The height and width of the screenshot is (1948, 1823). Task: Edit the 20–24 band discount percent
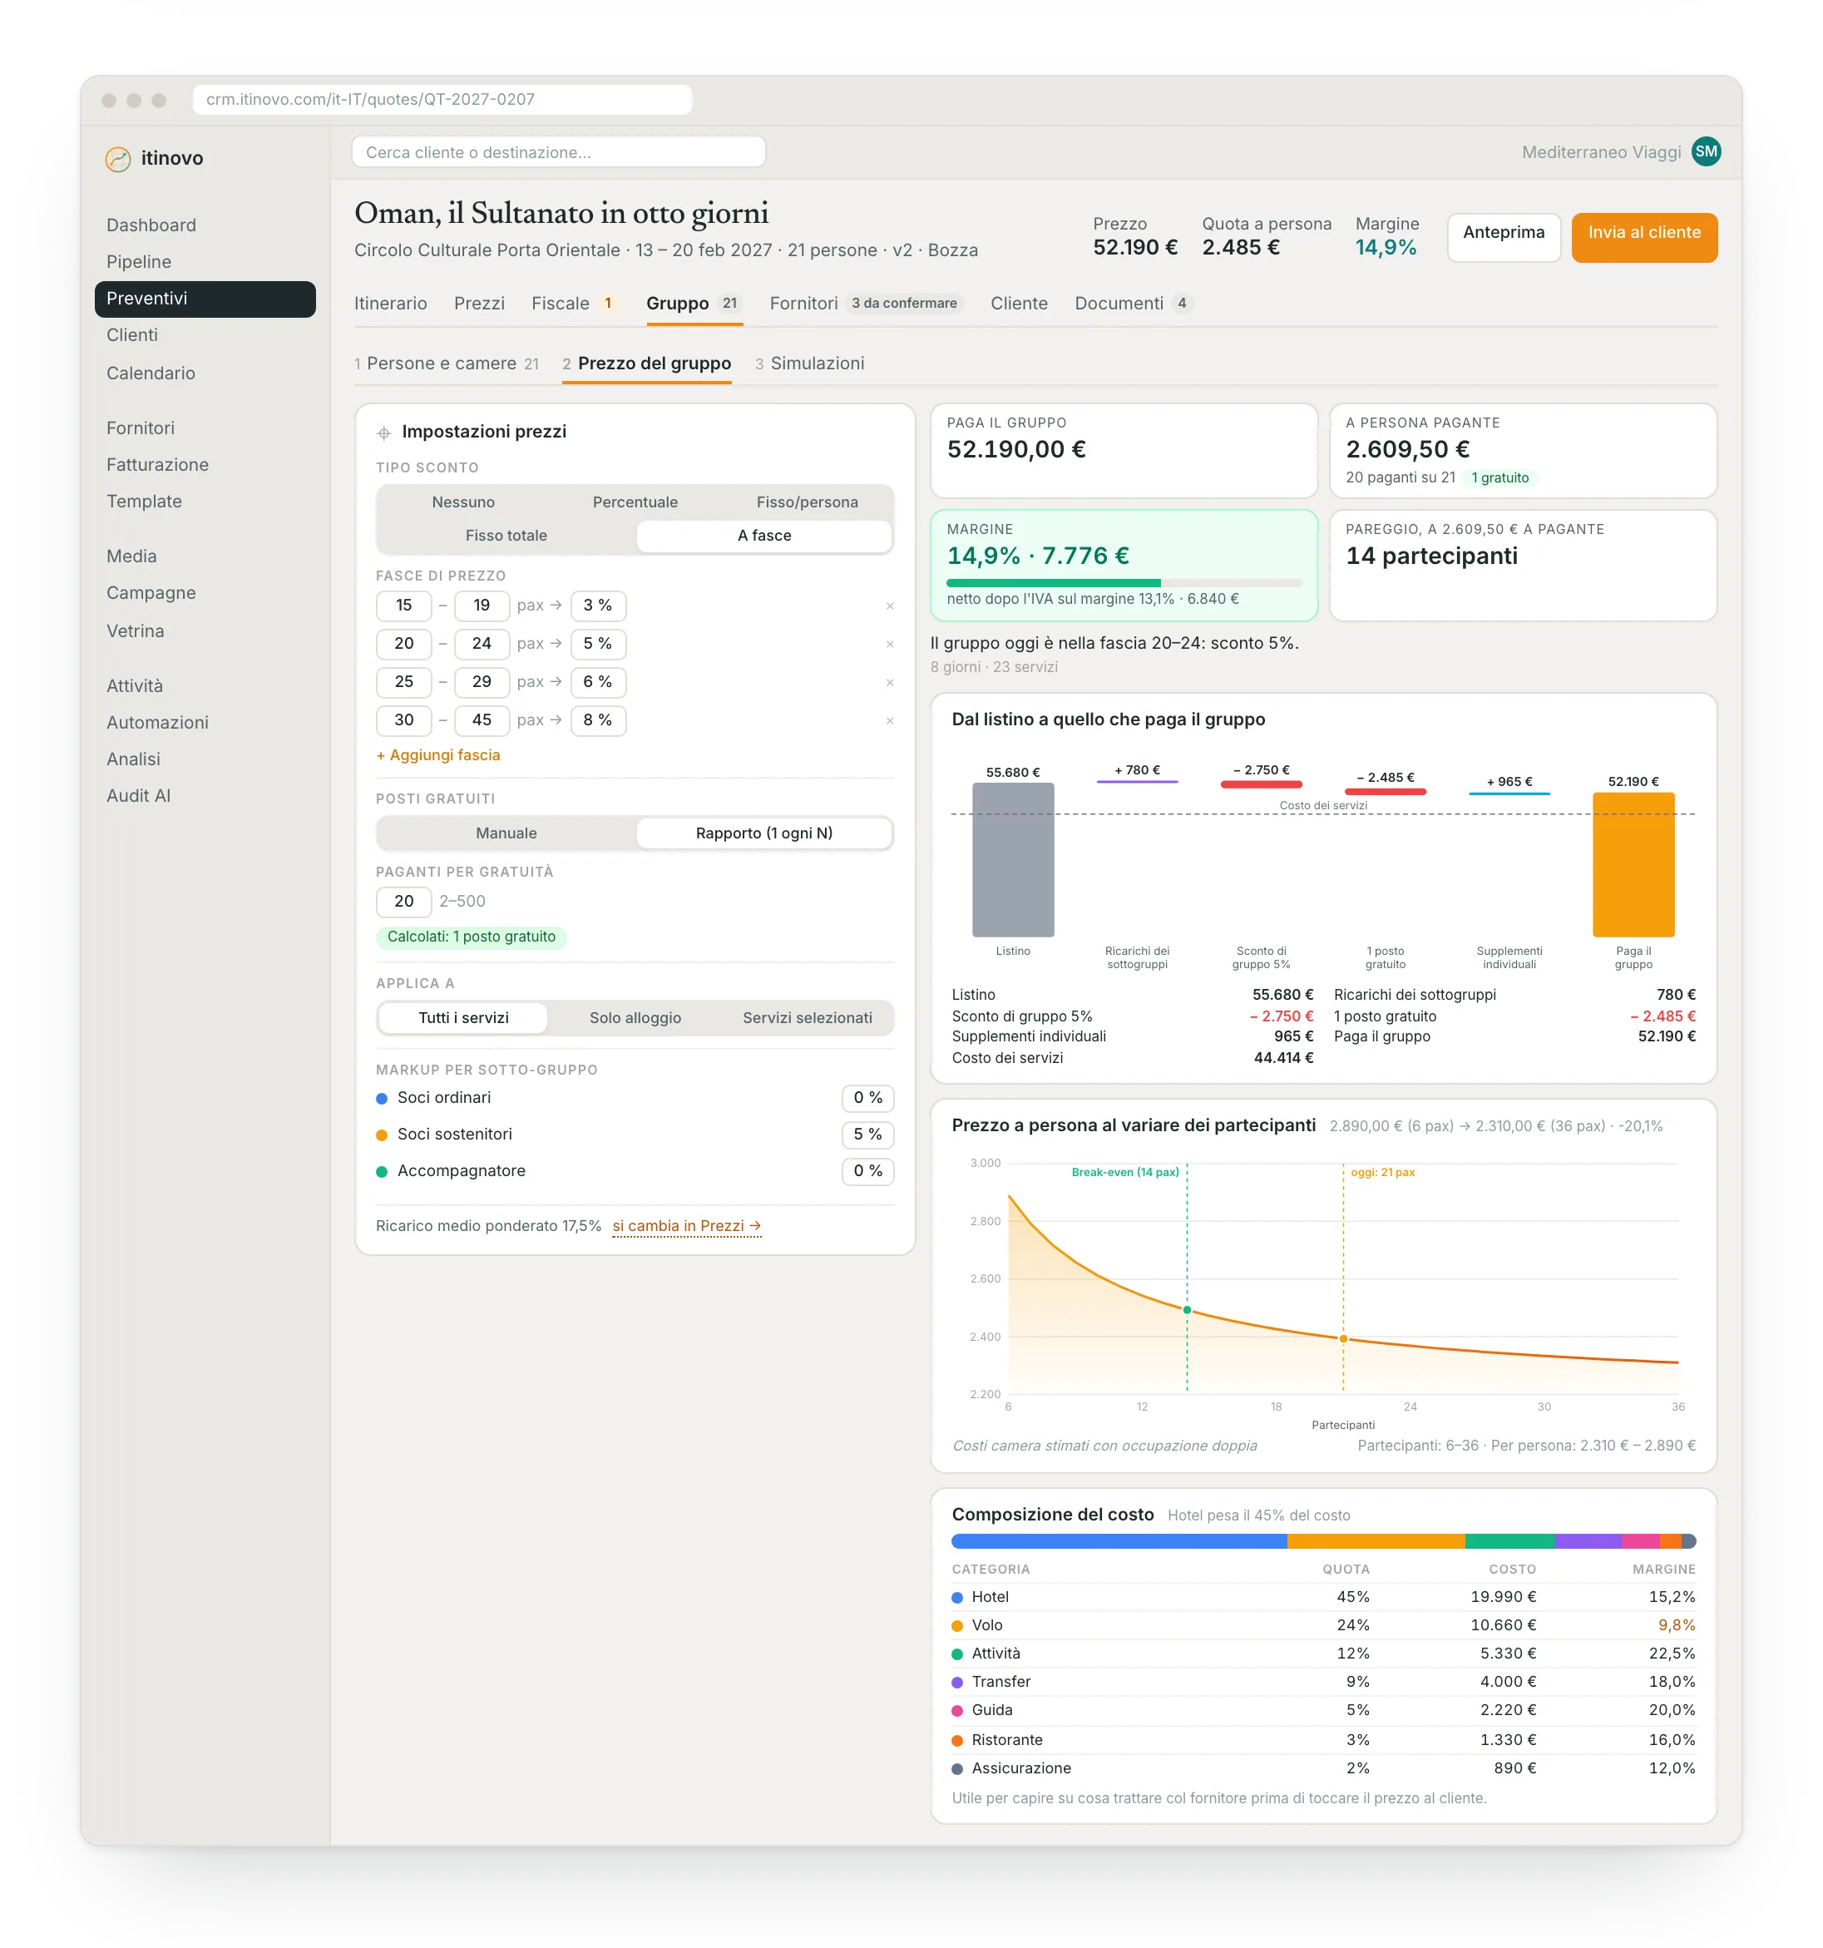click(x=597, y=645)
